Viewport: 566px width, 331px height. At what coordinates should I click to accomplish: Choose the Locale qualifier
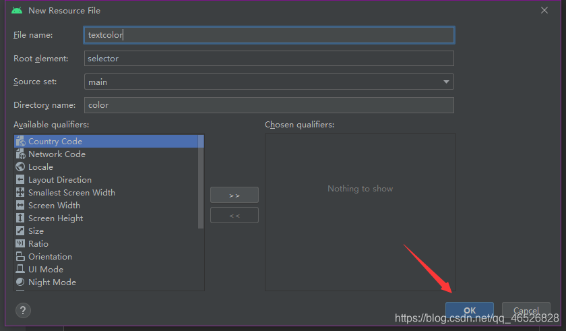pos(106,167)
